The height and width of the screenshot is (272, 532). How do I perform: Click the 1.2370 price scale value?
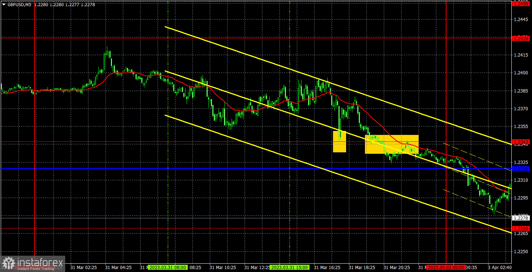pyautogui.click(x=521, y=109)
